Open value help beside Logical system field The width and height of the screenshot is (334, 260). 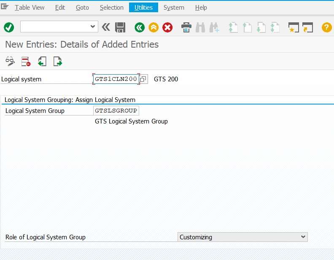tap(143, 79)
